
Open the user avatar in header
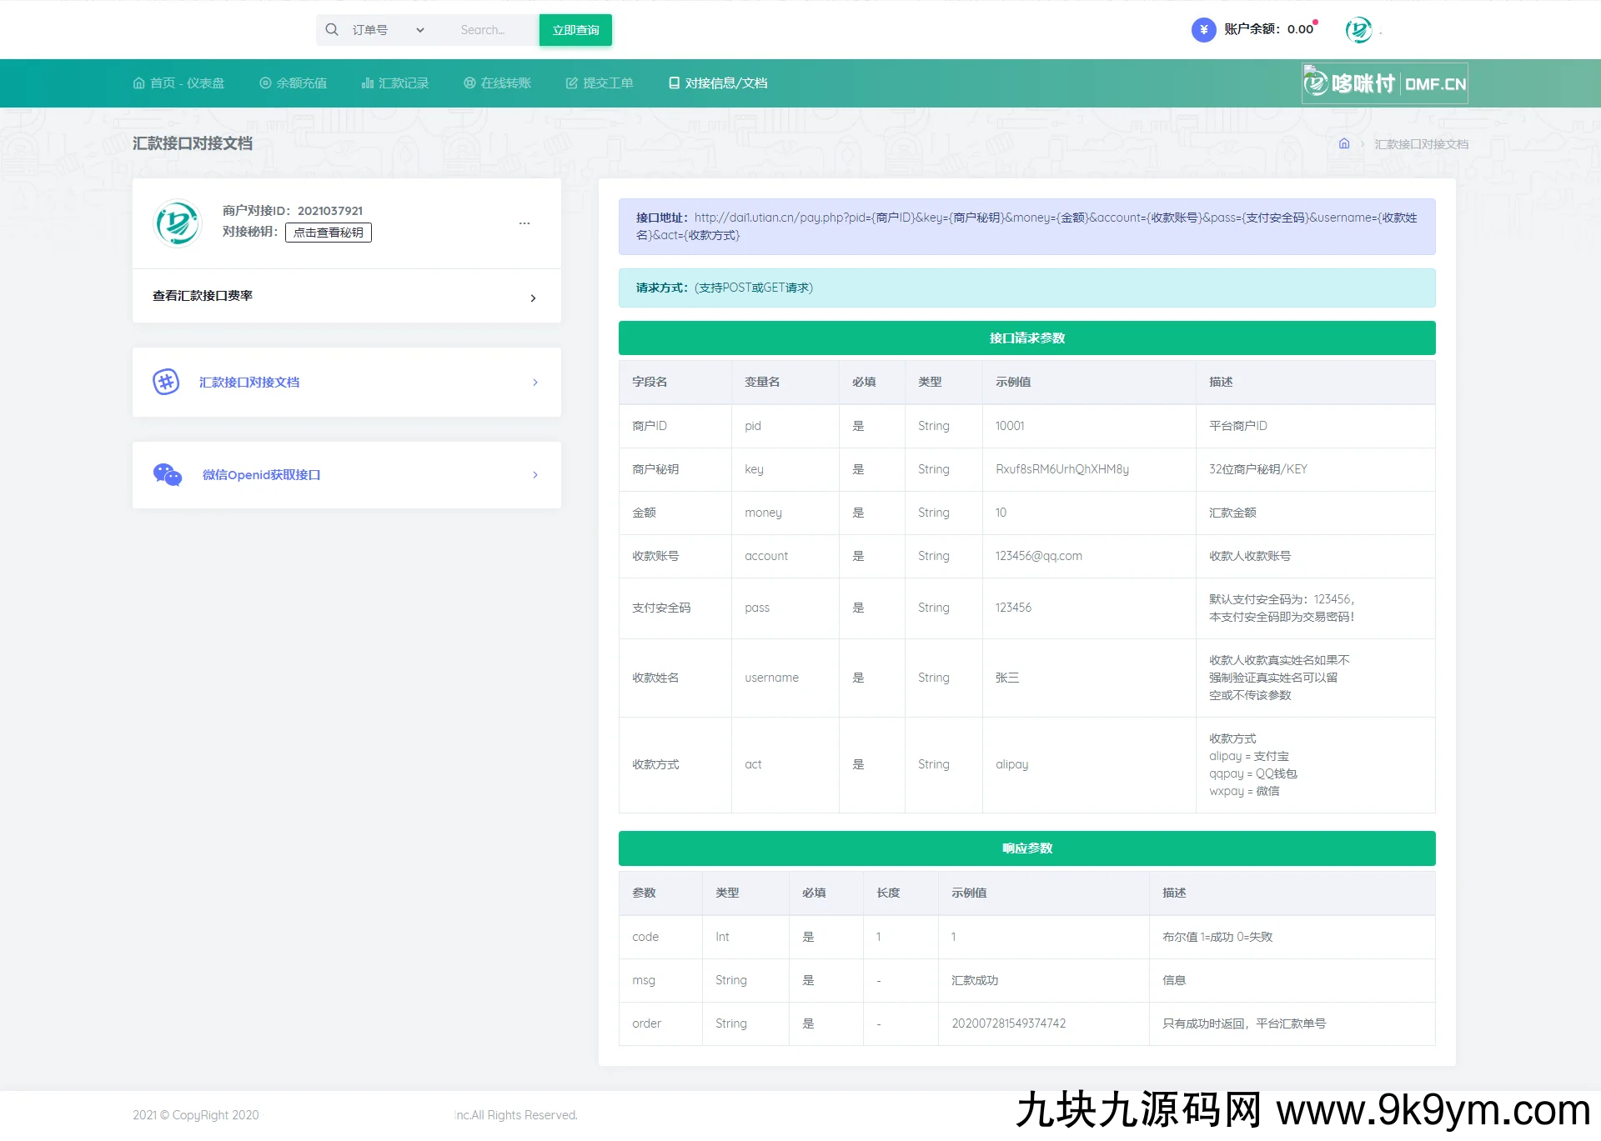coord(1358,30)
